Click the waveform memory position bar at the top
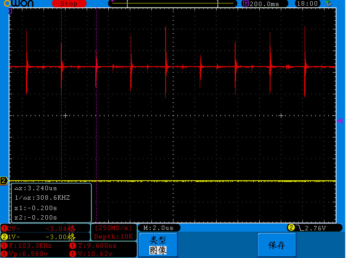The height and width of the screenshot is (258, 346). click(173, 3)
